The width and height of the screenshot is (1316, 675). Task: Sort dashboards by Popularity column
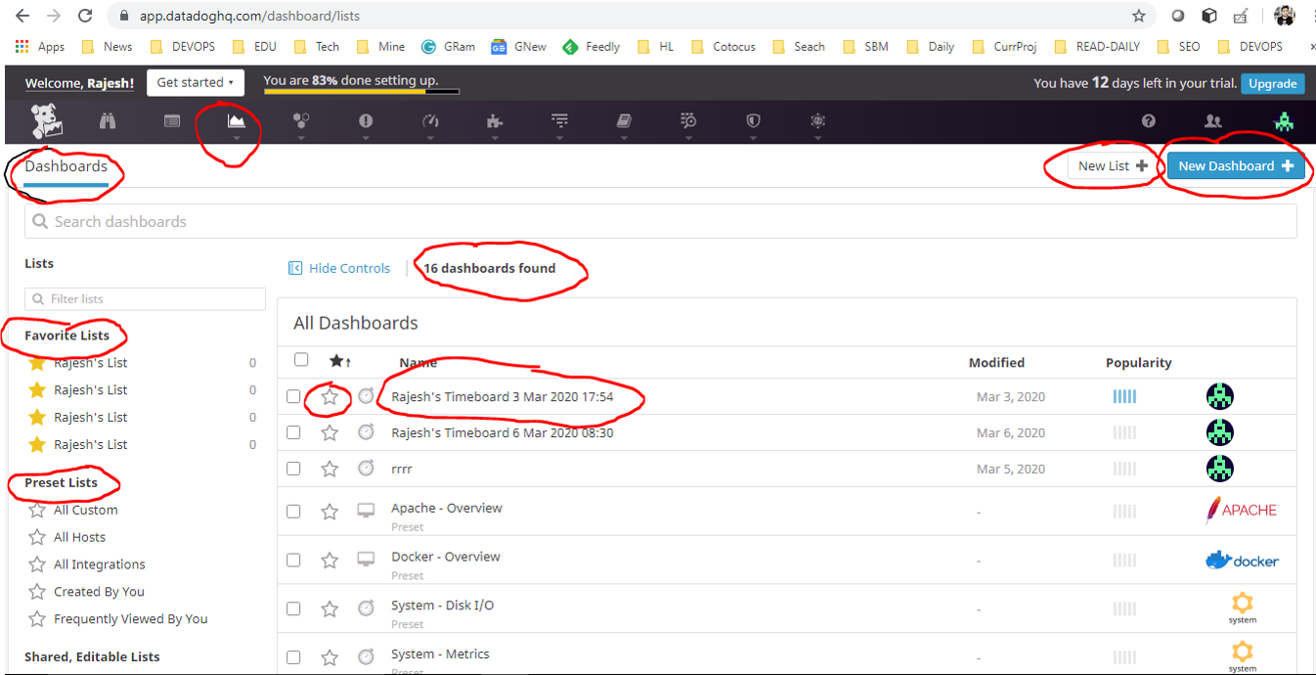coord(1138,363)
